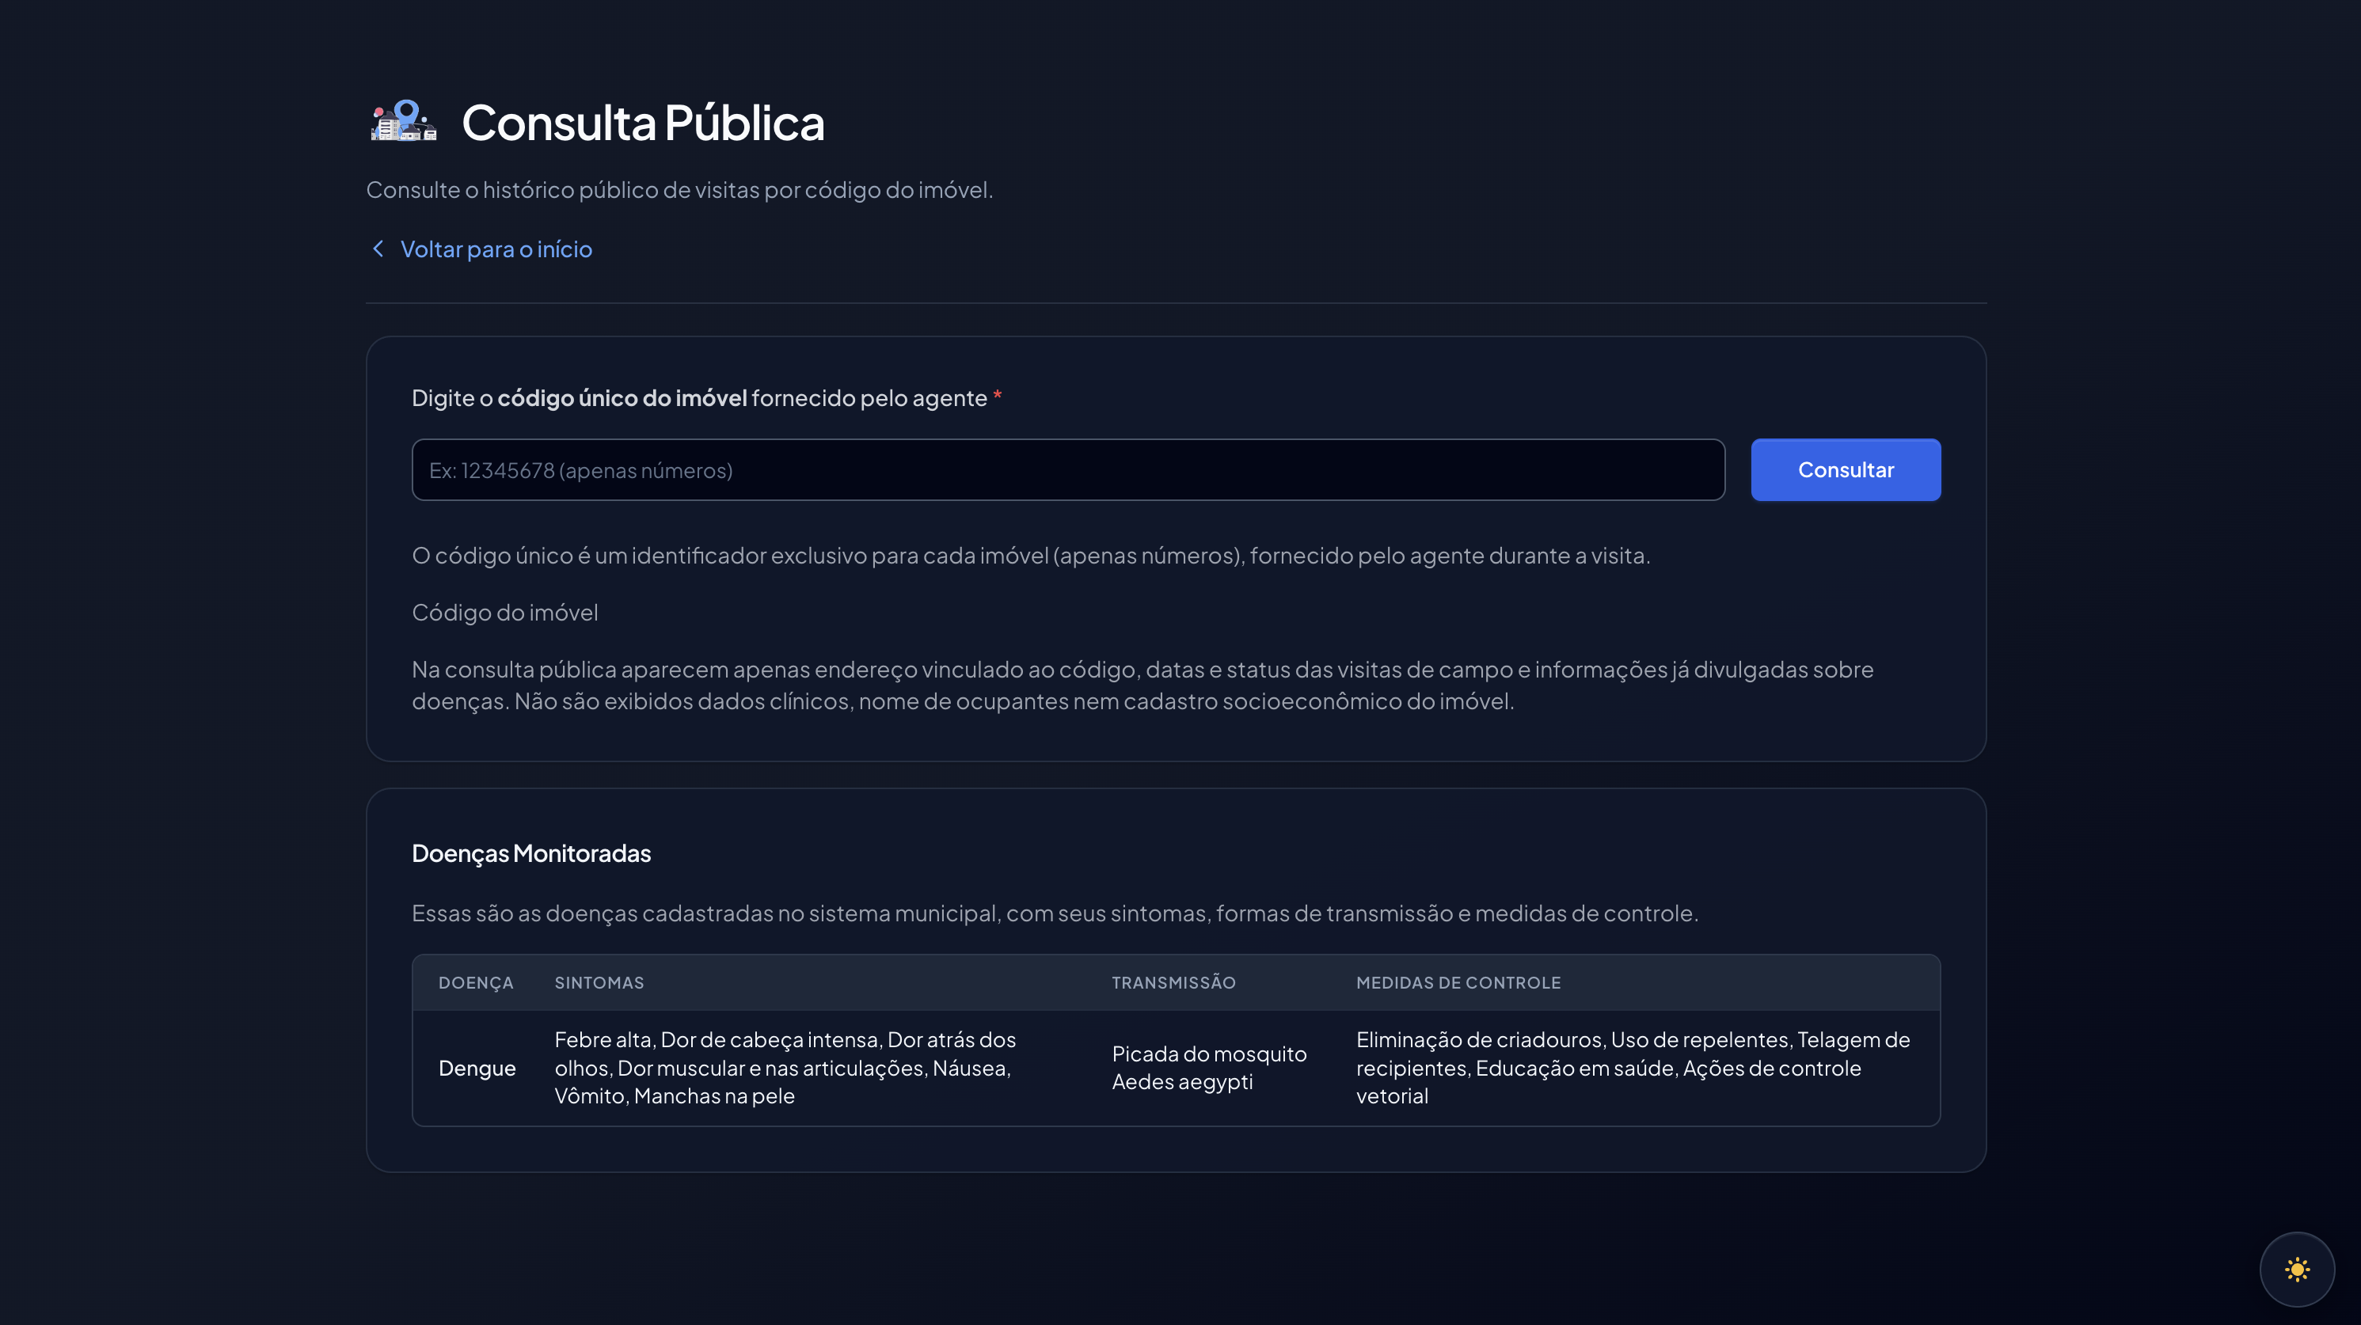Click the MEDIDAS DE CONTROLE header
The image size is (2361, 1325).
(1458, 982)
